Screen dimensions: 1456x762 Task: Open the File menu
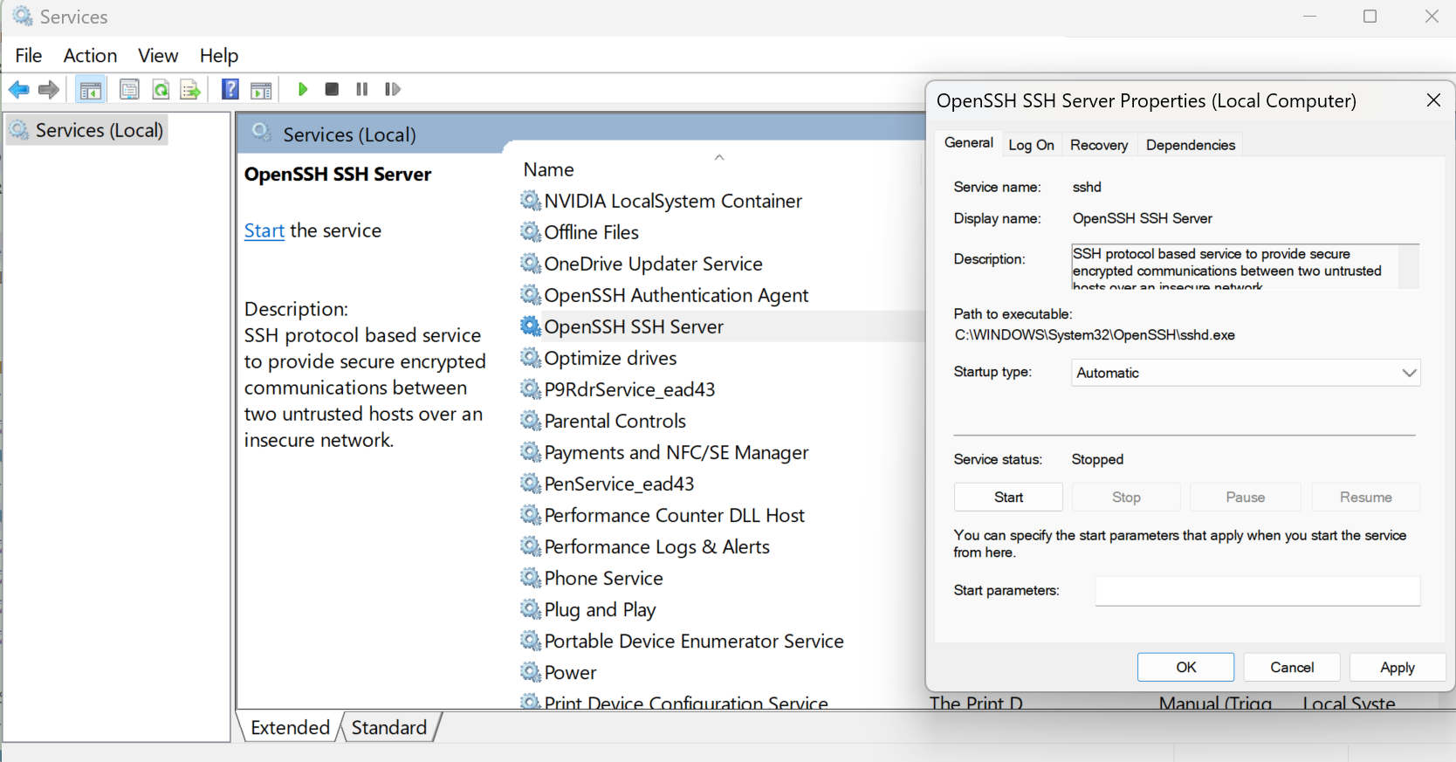29,56
